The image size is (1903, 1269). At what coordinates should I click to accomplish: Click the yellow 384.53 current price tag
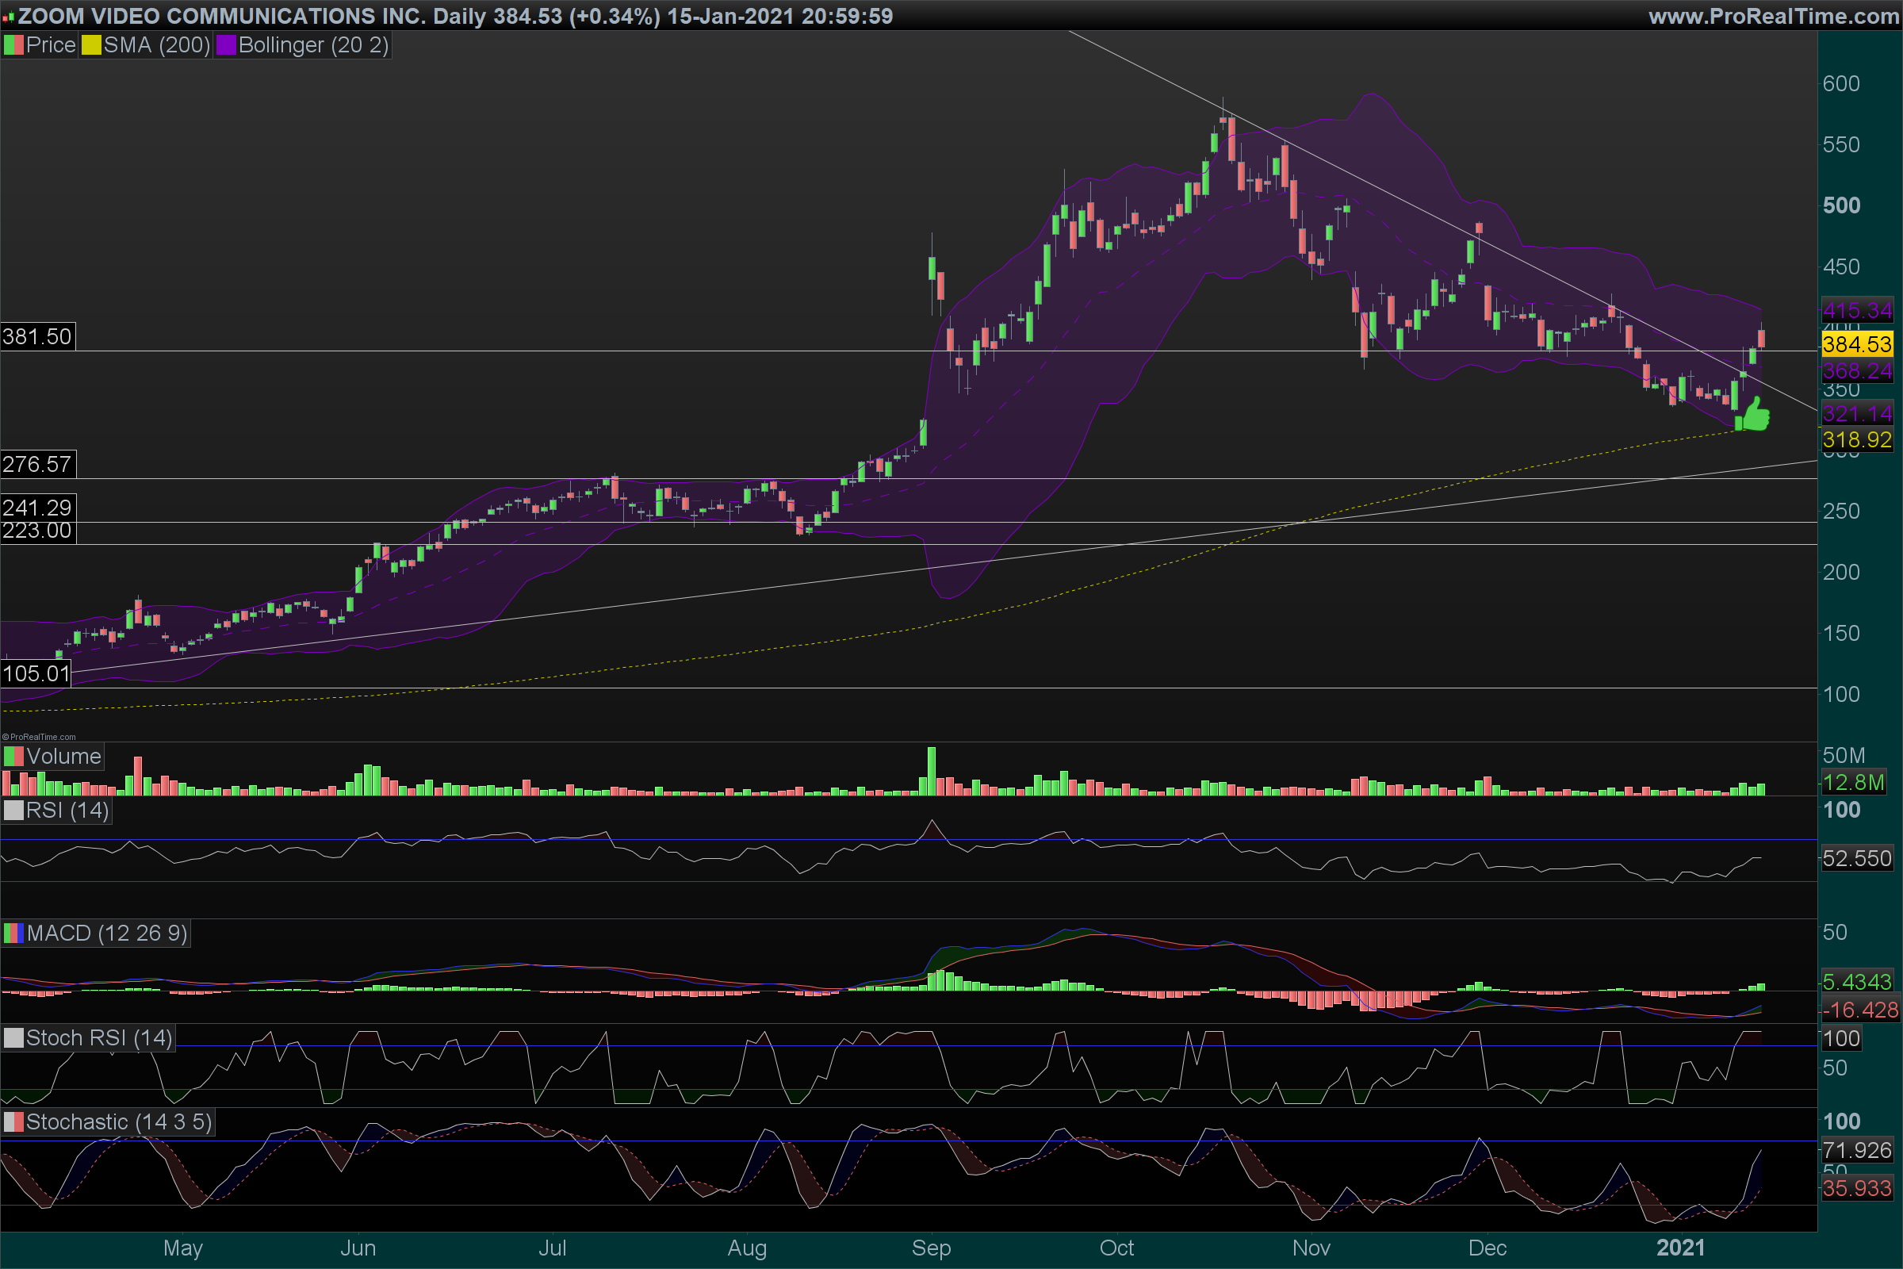(x=1856, y=345)
